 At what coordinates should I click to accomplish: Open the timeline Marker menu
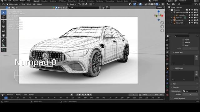click(x=31, y=95)
